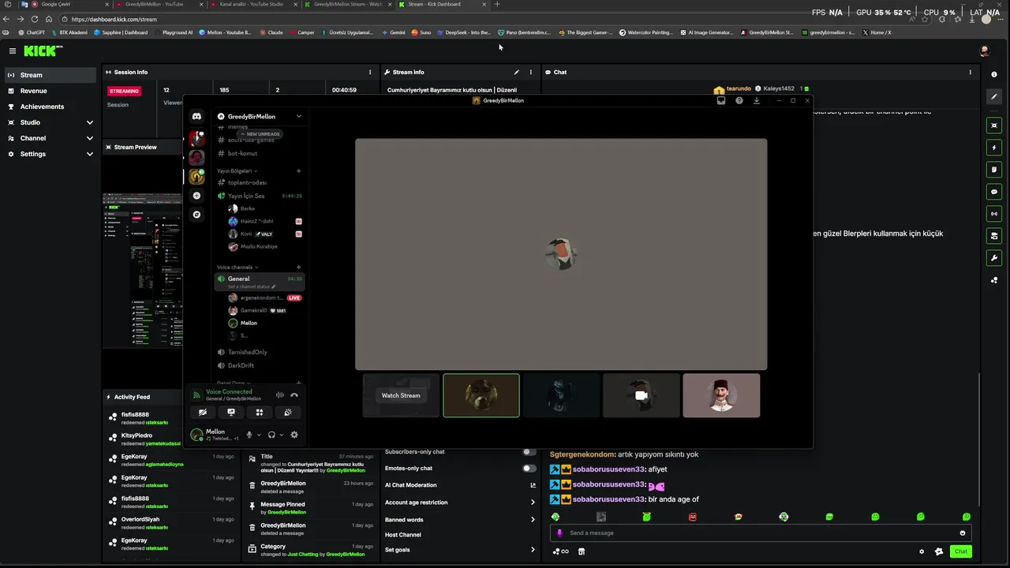The image size is (1010, 568).
Task: Open Kick Chat panel options menu
Action: (971, 72)
